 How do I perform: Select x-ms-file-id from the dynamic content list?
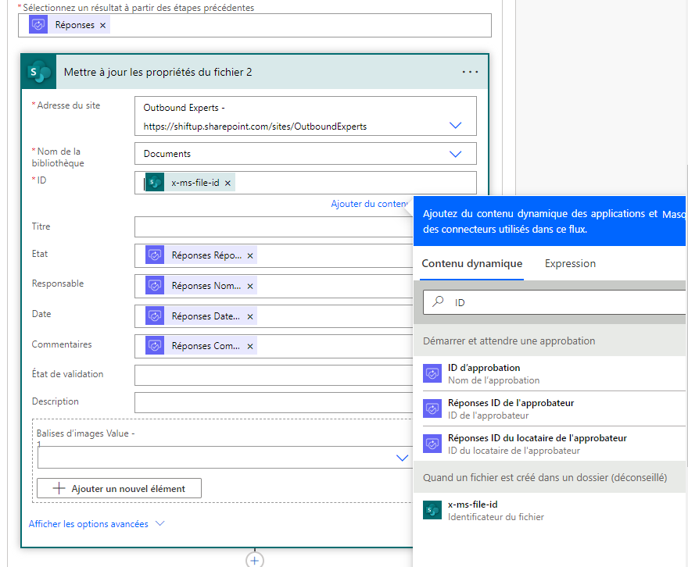pyautogui.click(x=554, y=510)
